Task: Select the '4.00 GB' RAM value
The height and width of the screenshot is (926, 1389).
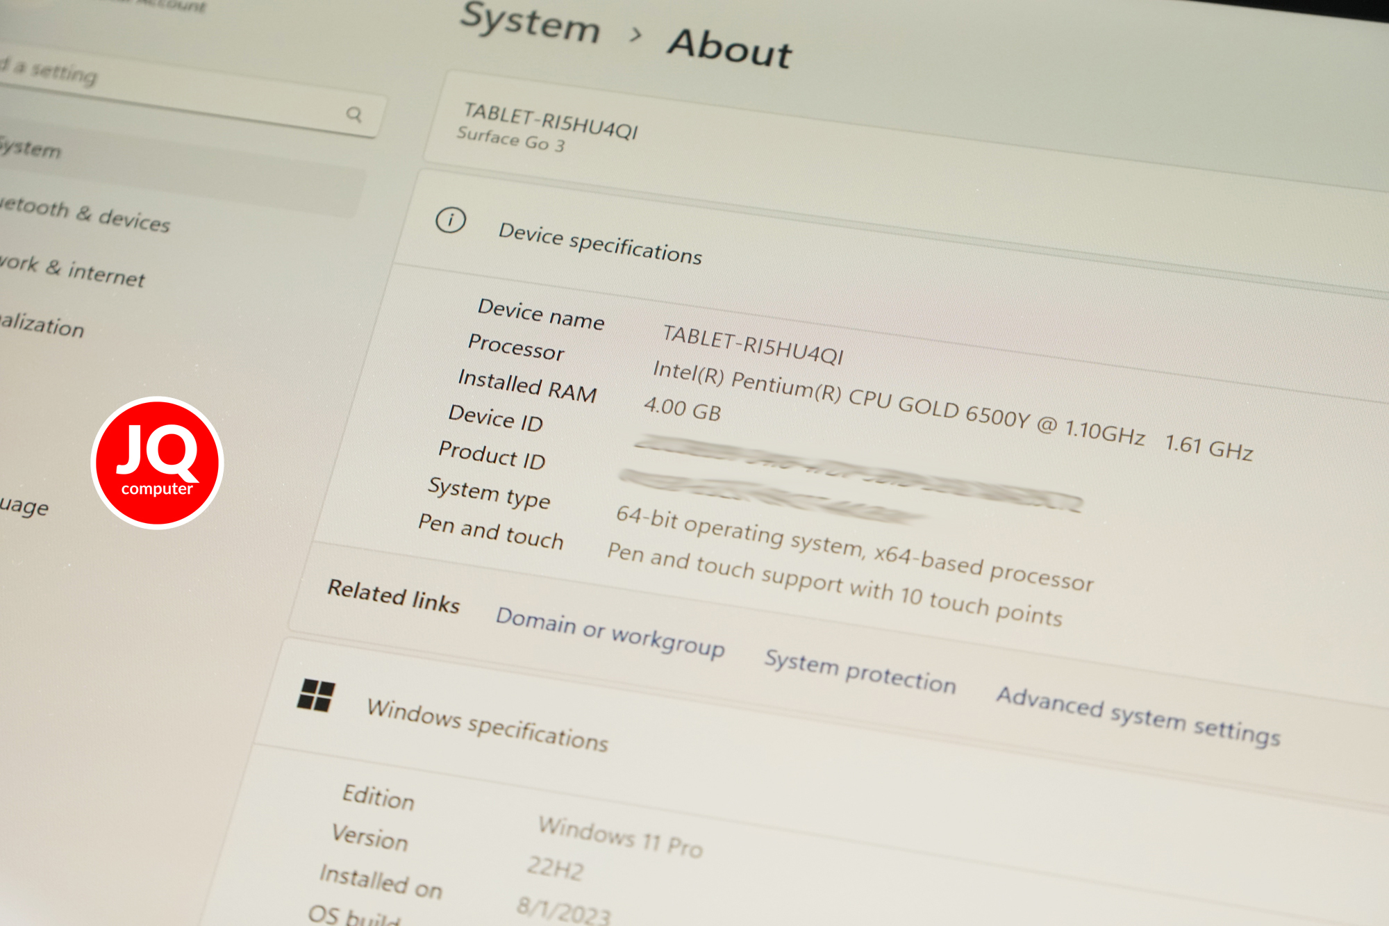Action: 682,408
